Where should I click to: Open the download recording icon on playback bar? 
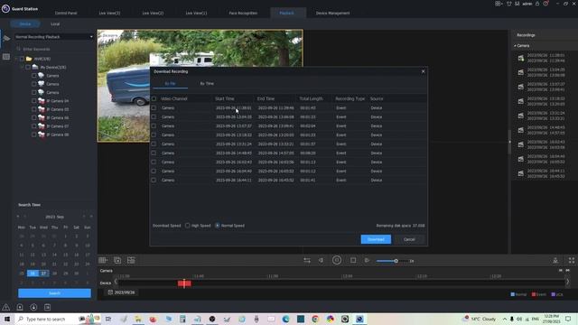tap(555, 261)
